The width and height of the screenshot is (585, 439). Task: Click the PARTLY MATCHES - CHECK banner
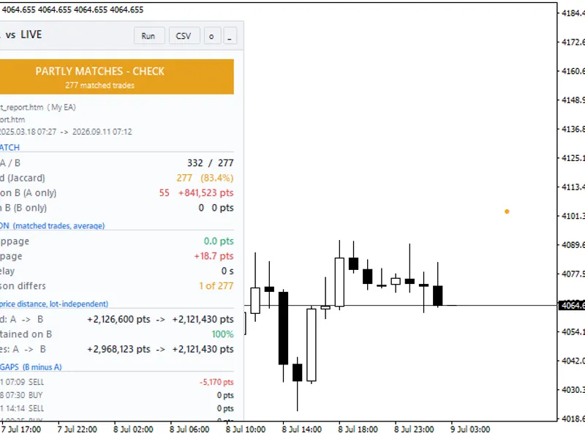[116, 77]
